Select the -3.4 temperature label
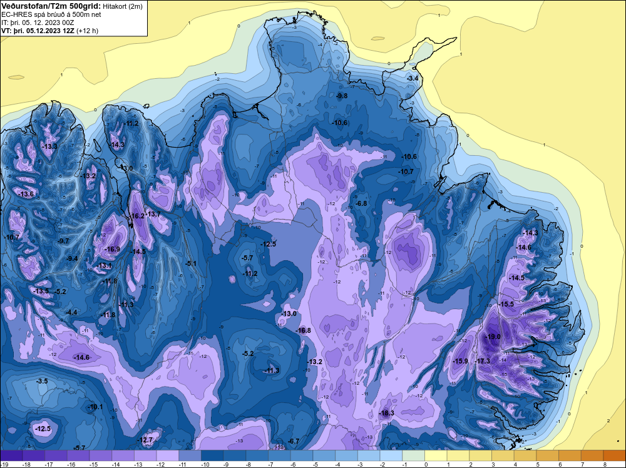 (413, 78)
